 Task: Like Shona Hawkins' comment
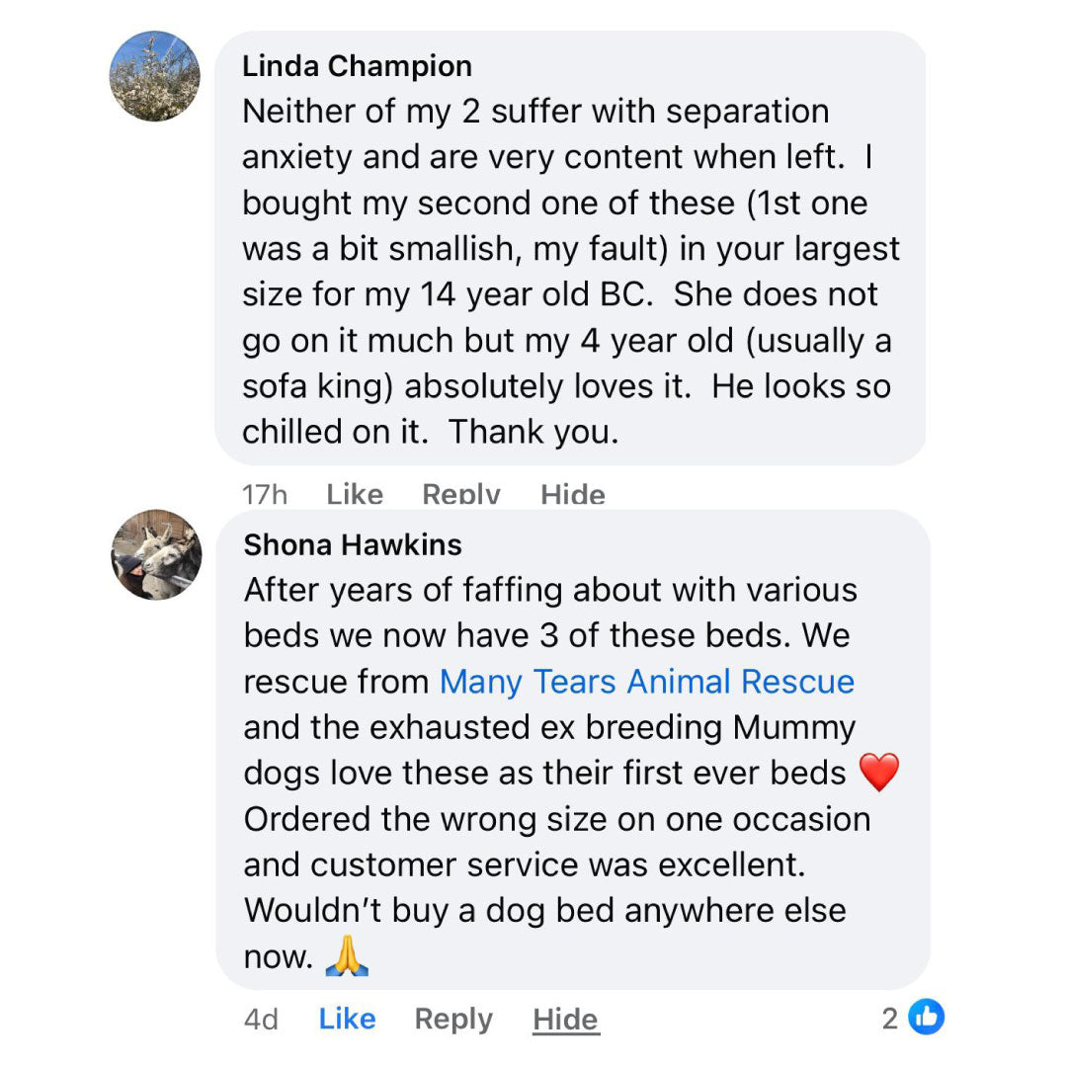[x=347, y=1019]
